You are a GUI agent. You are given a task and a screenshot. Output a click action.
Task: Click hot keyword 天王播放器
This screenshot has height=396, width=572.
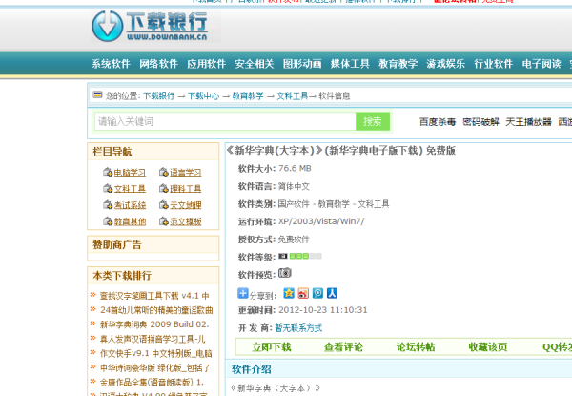pos(528,122)
